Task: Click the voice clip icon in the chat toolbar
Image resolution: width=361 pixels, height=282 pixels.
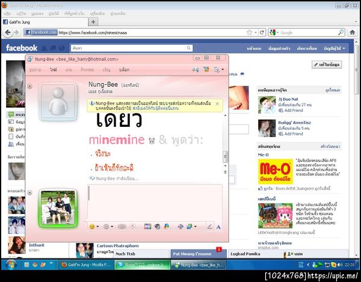Action: coord(133,226)
